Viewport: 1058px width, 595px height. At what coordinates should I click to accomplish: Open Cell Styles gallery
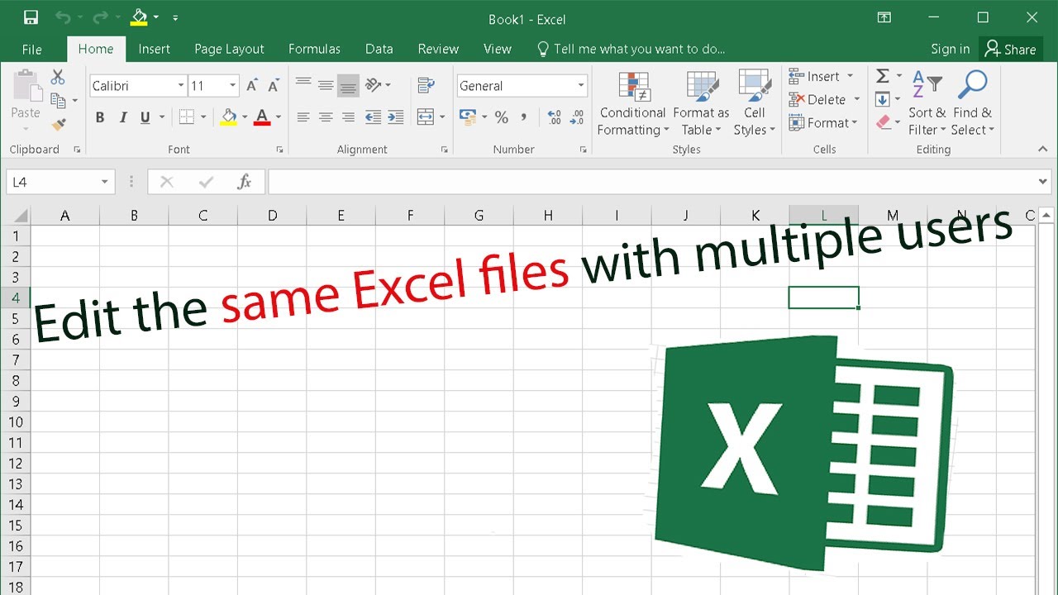click(x=754, y=103)
